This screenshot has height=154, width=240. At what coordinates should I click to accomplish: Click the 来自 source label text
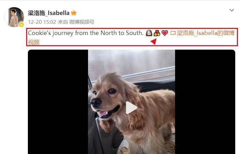63,22
